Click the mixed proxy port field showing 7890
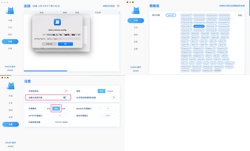 pos(107,116)
